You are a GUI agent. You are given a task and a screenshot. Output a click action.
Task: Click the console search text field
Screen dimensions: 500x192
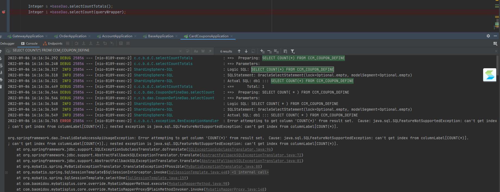pyautogui.click(x=95, y=51)
